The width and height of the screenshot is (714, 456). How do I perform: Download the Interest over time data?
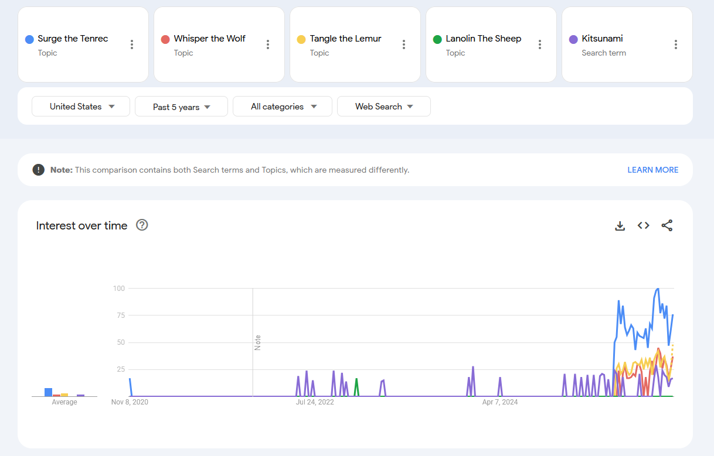click(620, 225)
